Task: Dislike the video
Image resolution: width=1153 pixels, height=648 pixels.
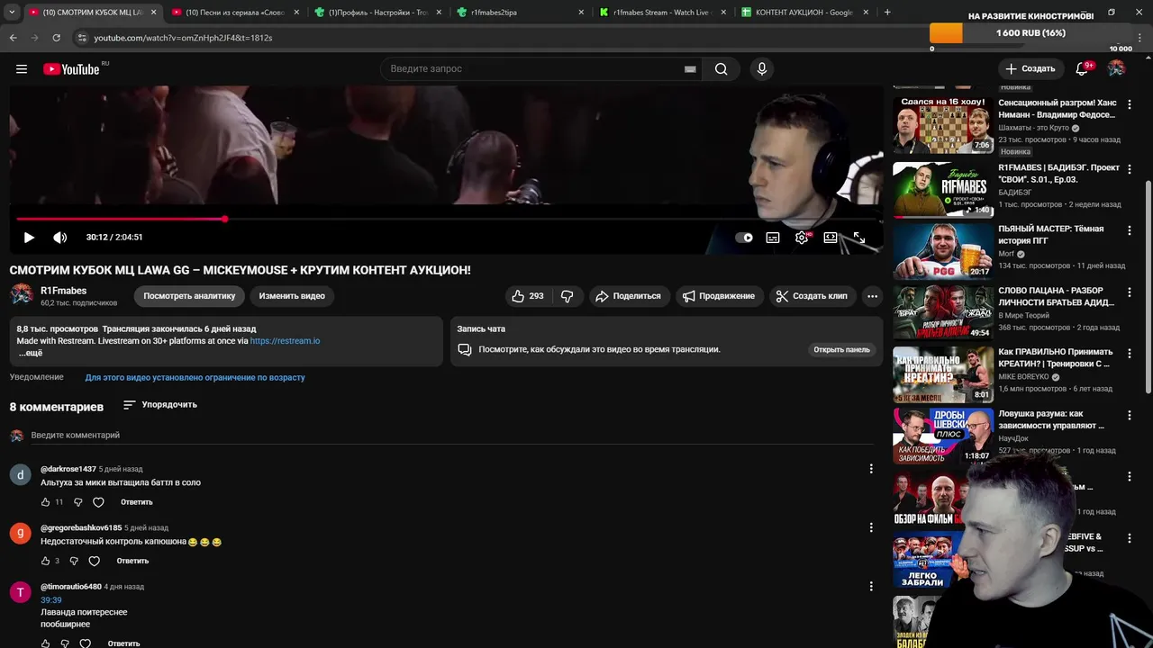Action: coord(567,296)
